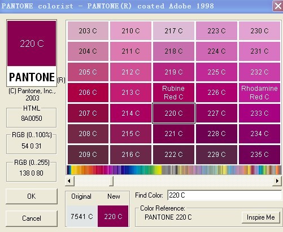283x232 pixels.
Task: Select the 207 C swatch
Action: pyautogui.click(x=88, y=113)
